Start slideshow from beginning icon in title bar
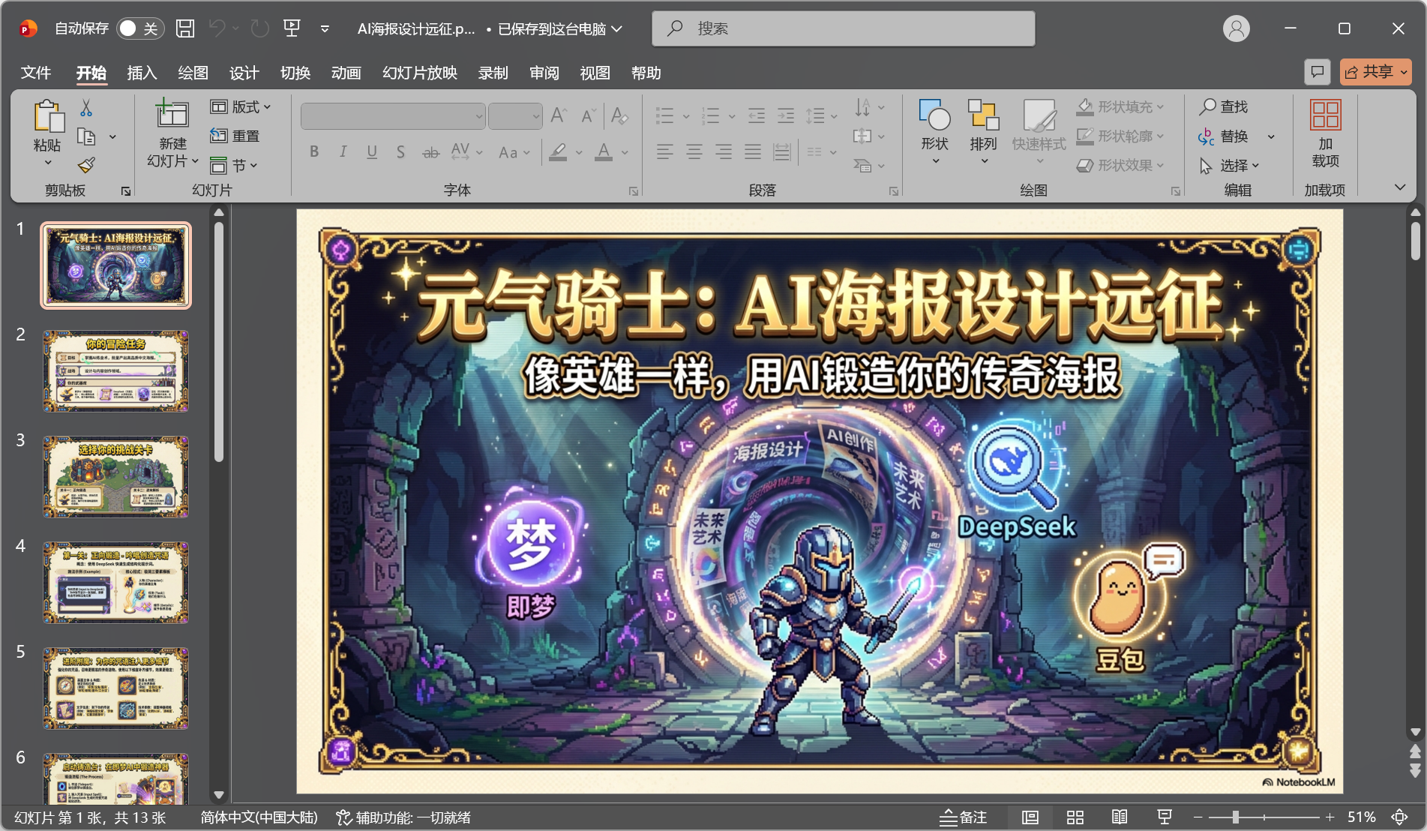 [292, 28]
